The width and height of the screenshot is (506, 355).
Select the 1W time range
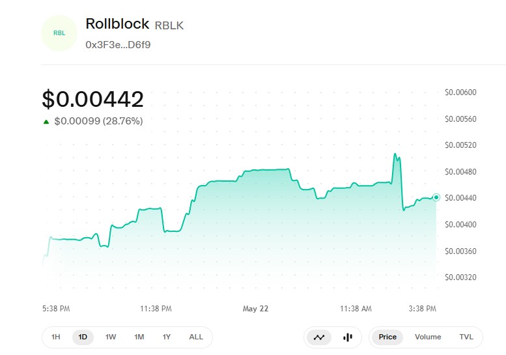[111, 337]
